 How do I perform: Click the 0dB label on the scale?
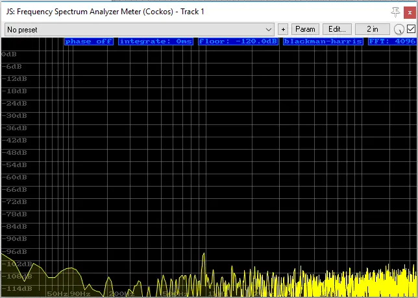pos(9,54)
